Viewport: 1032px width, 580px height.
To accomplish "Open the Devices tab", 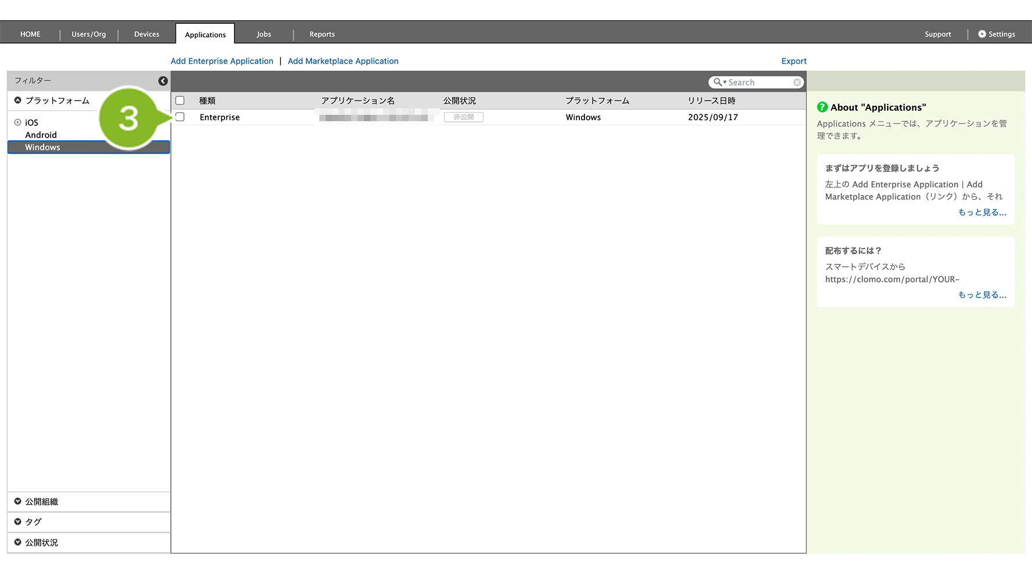I will coord(146,34).
